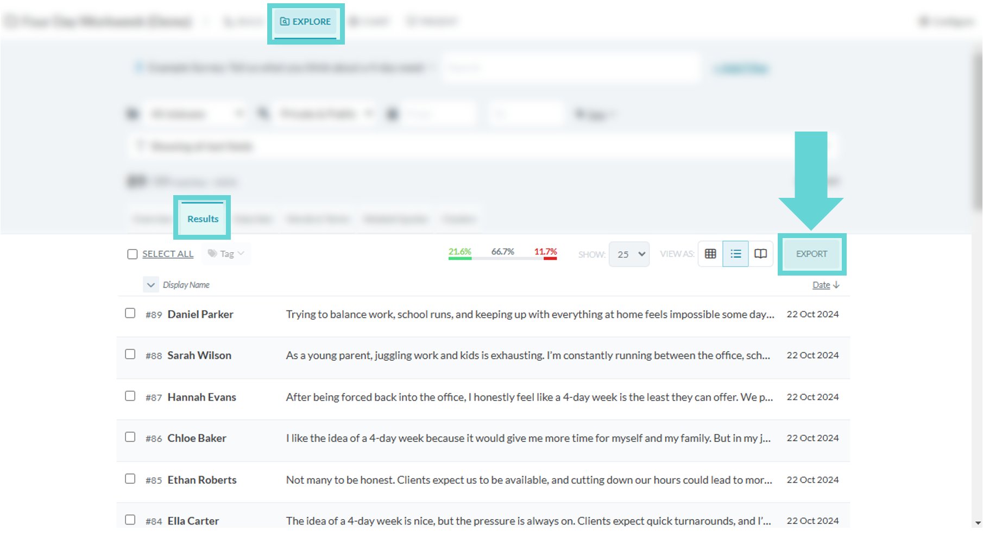Click the Select All link
Image resolution: width=983 pixels, height=537 pixels.
click(168, 254)
